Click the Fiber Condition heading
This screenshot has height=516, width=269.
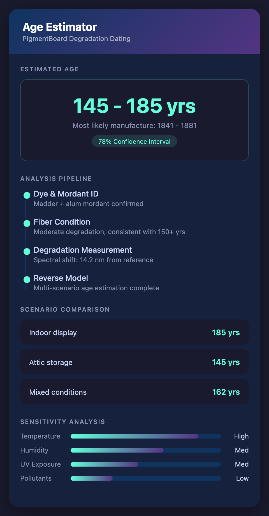point(62,222)
